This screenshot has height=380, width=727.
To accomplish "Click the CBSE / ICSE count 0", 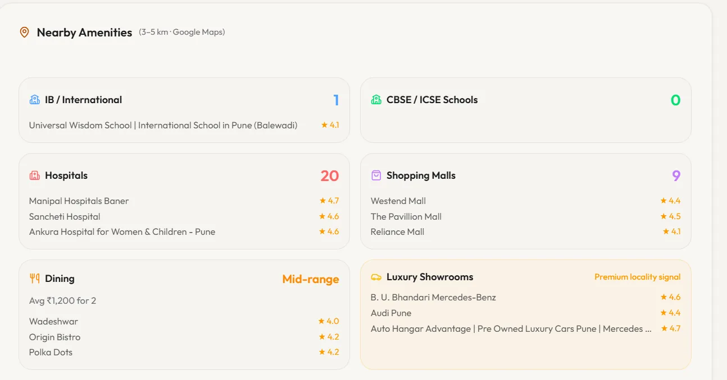I will 675,100.
